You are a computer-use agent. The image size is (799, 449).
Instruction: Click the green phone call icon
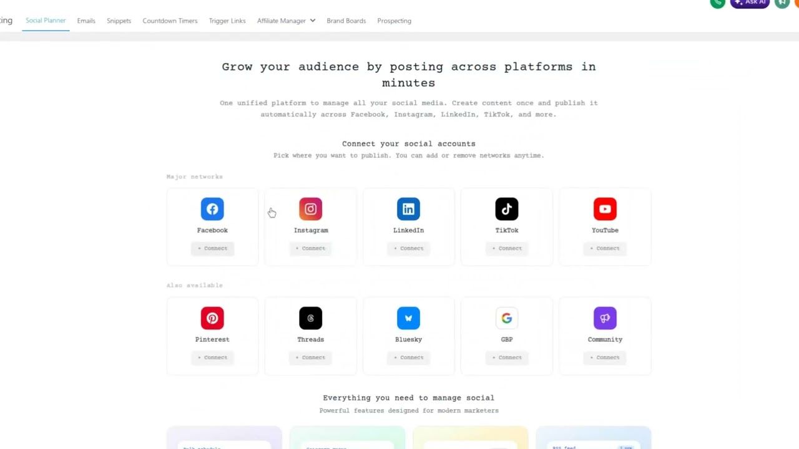[718, 2]
